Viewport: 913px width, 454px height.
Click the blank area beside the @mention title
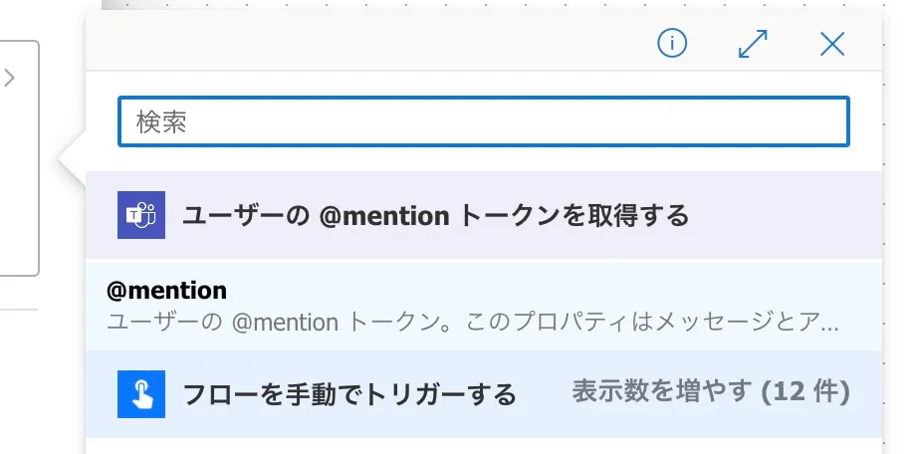tap(548, 291)
